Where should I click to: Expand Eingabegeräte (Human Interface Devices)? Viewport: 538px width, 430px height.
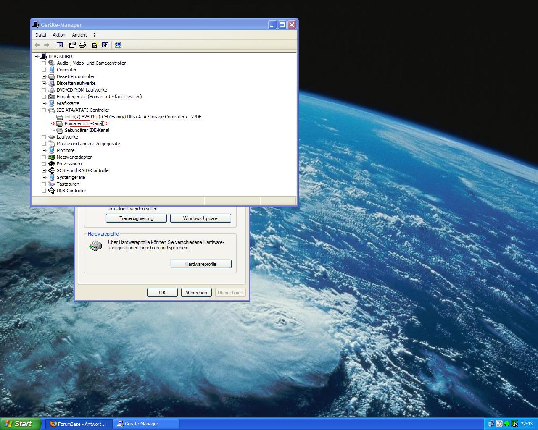tap(44, 97)
